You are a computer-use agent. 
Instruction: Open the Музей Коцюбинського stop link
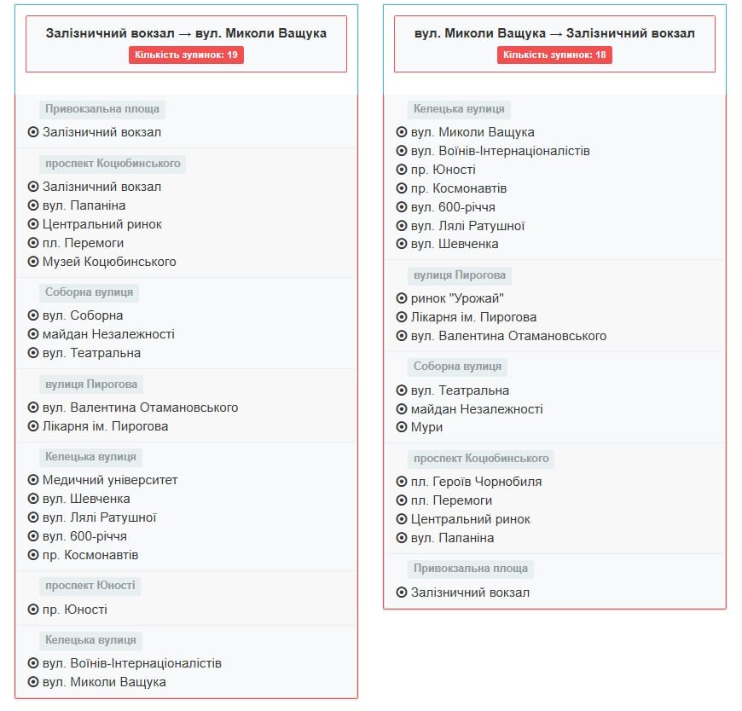point(109,262)
